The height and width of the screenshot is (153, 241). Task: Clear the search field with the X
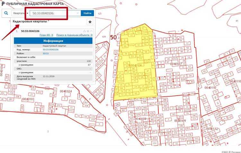[78, 13]
